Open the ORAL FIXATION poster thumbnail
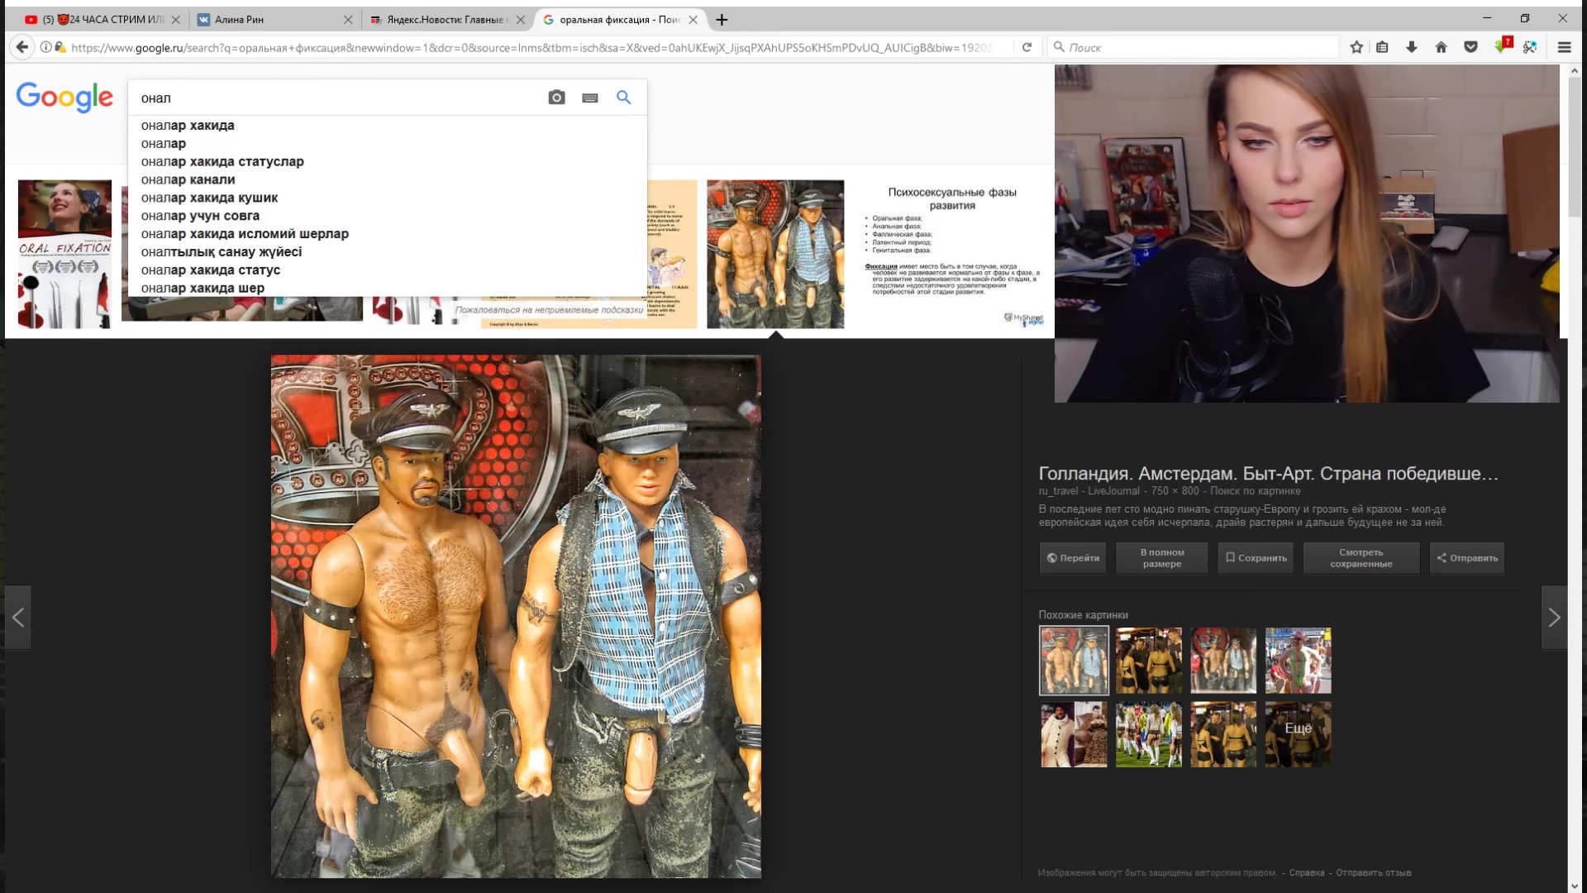The height and width of the screenshot is (893, 1587). (x=64, y=254)
